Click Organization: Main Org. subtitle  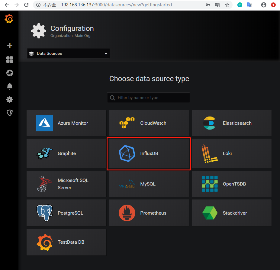tap(71, 36)
